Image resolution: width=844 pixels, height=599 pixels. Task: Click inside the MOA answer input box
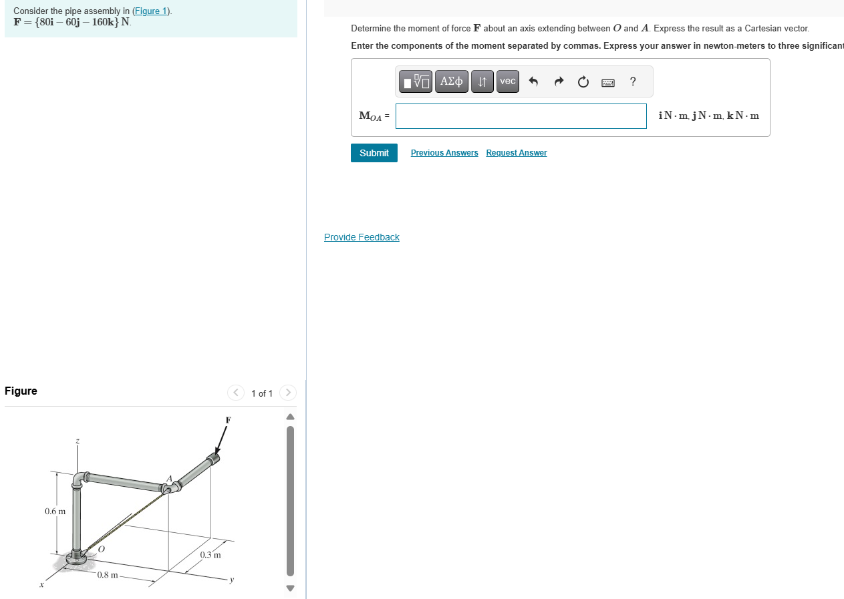521,116
